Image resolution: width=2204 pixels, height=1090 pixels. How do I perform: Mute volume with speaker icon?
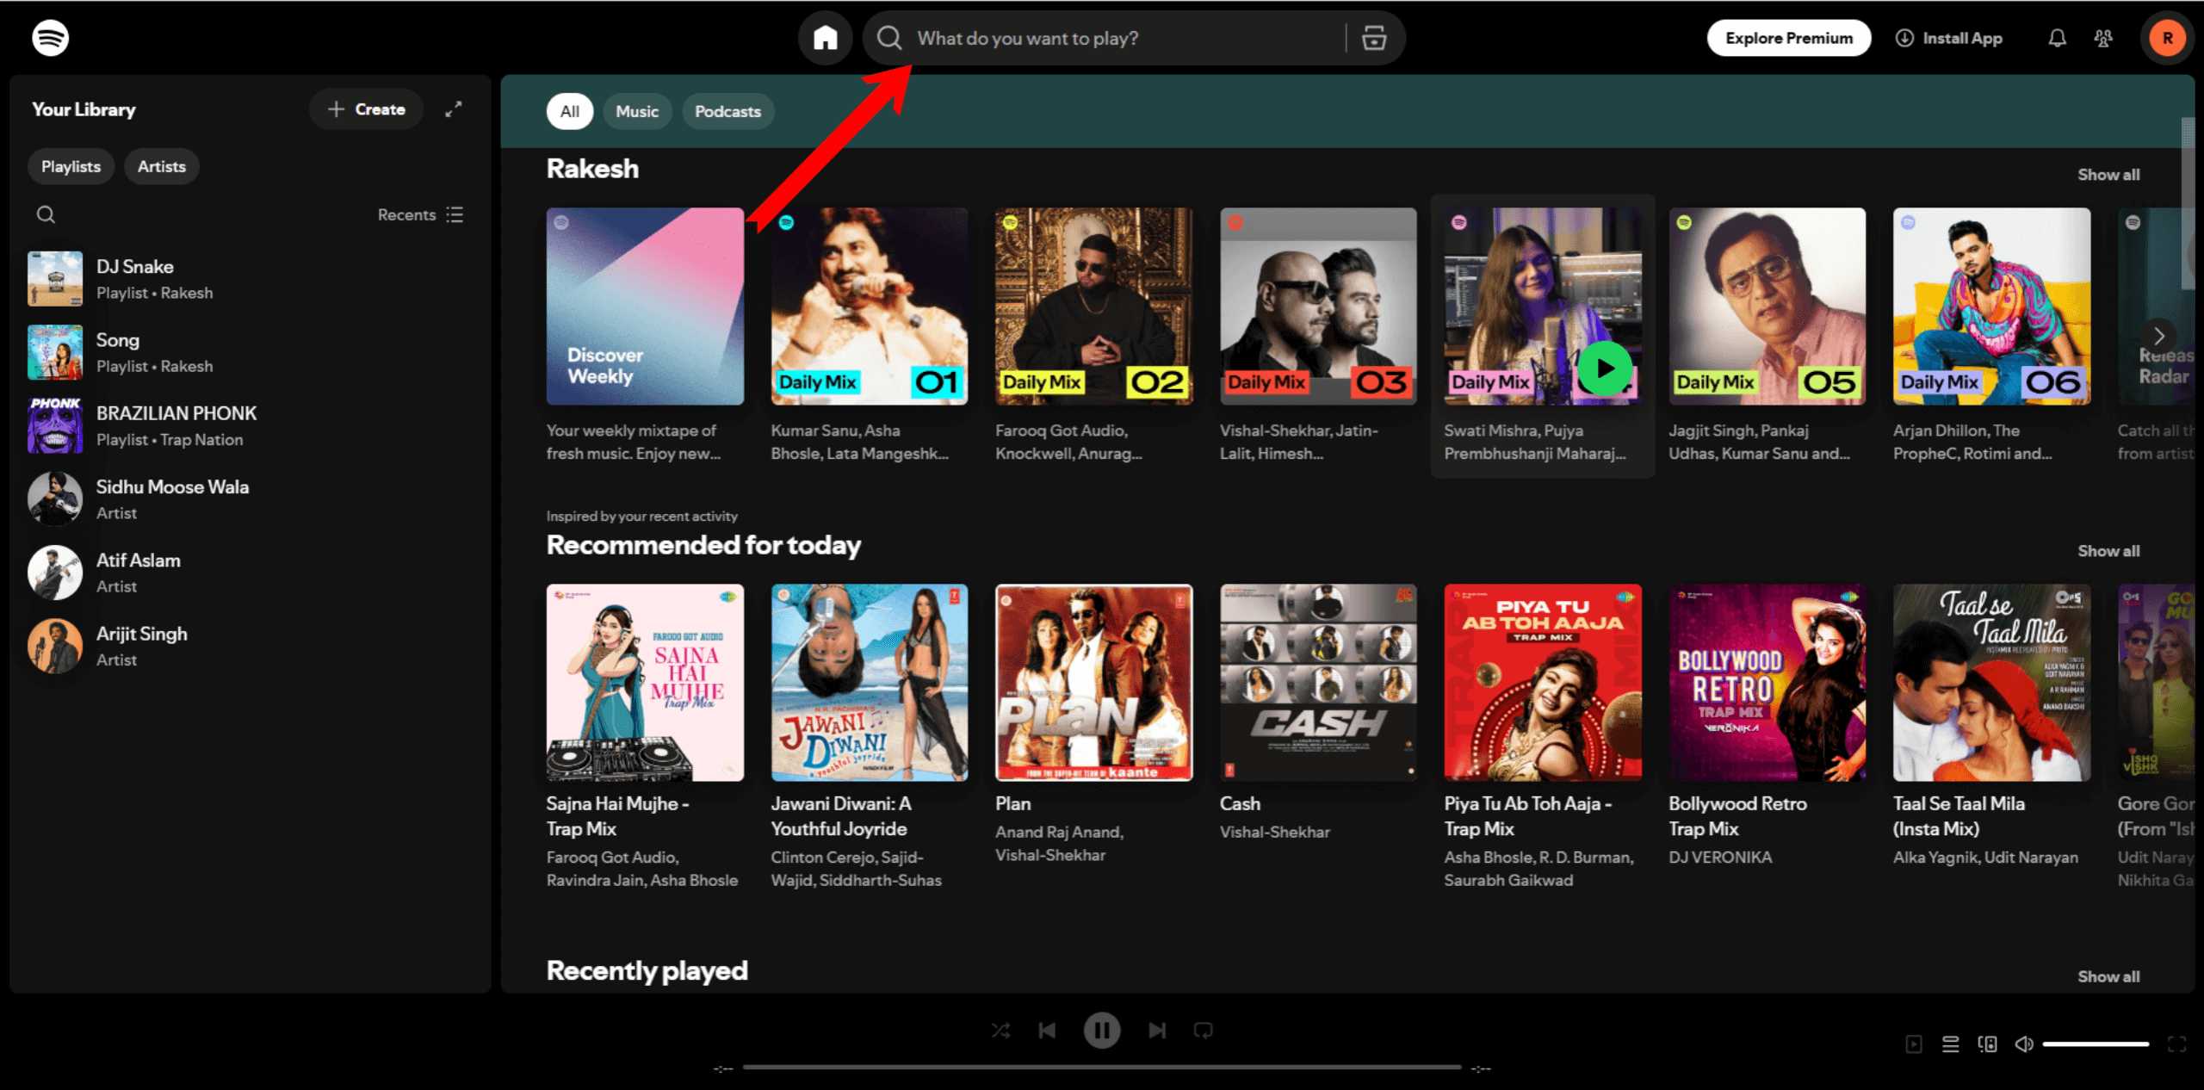[x=2024, y=1044]
